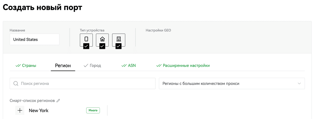This screenshot has width=313, height=119.
Task: Click the search magnifier icon
Action: coord(16,84)
